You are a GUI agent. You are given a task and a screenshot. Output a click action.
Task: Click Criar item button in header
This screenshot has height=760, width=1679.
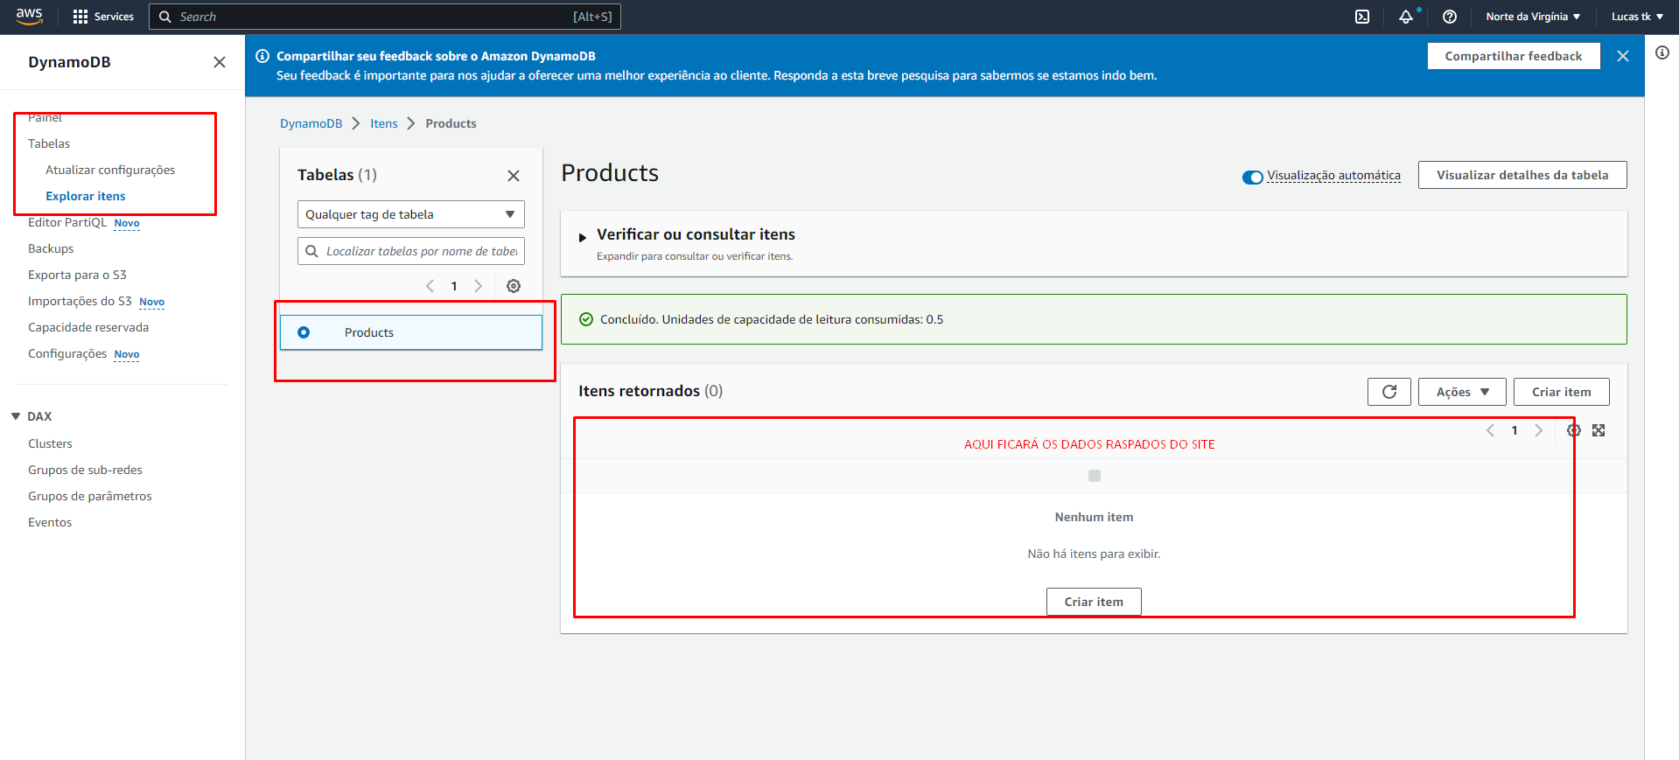point(1562,392)
